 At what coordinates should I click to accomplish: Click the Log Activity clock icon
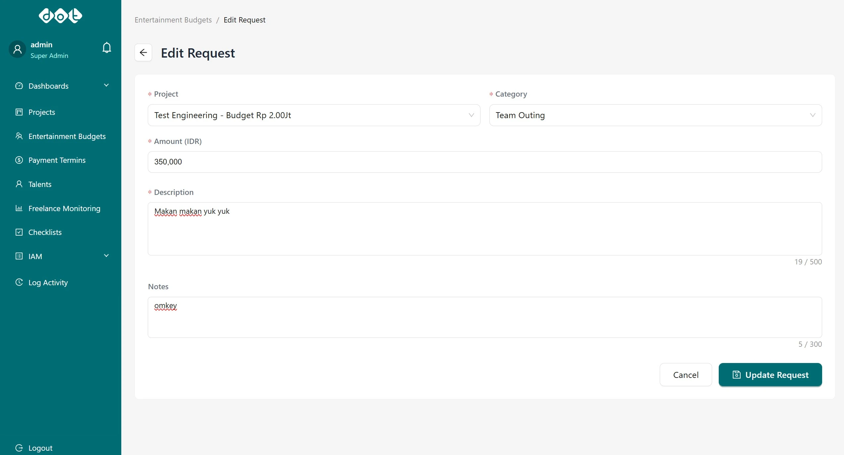19,282
